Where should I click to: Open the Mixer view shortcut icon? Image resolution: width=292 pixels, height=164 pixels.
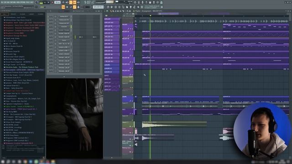coord(119,7)
